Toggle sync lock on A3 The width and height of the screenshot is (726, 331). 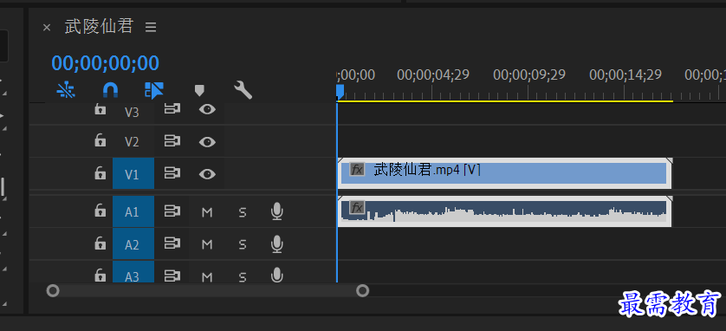pyautogui.click(x=172, y=276)
